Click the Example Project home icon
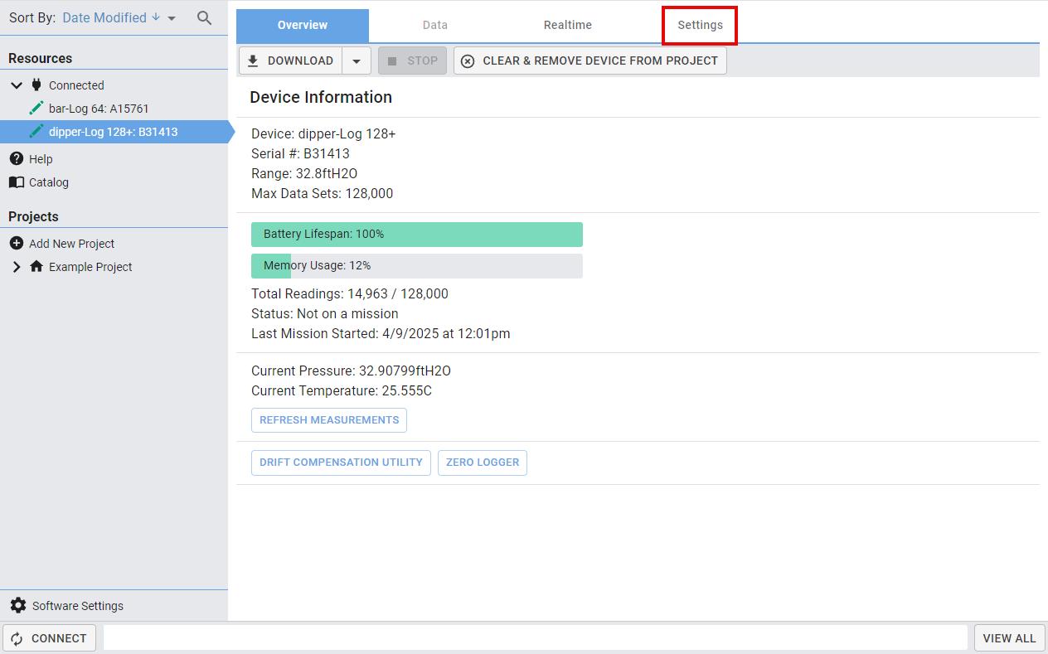Screen dimensions: 1048x654 pyautogui.click(x=36, y=266)
